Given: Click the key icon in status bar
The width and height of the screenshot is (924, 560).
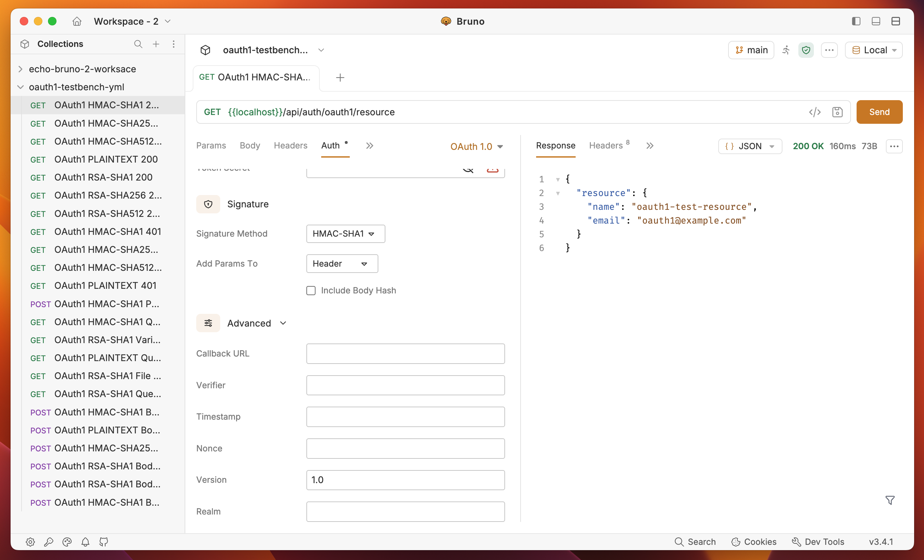Looking at the screenshot, I should click(x=49, y=542).
